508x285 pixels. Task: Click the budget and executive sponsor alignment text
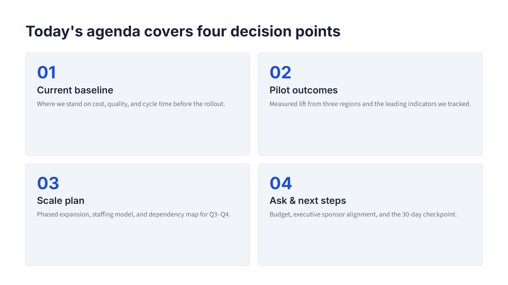[x=363, y=215]
